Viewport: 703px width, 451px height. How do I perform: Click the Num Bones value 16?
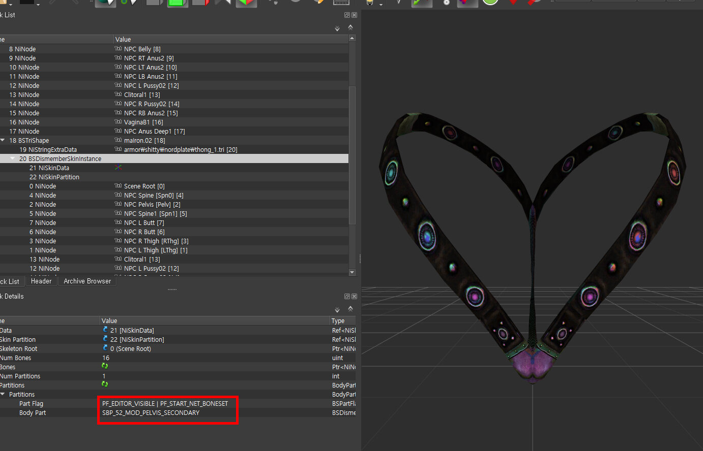tap(106, 358)
